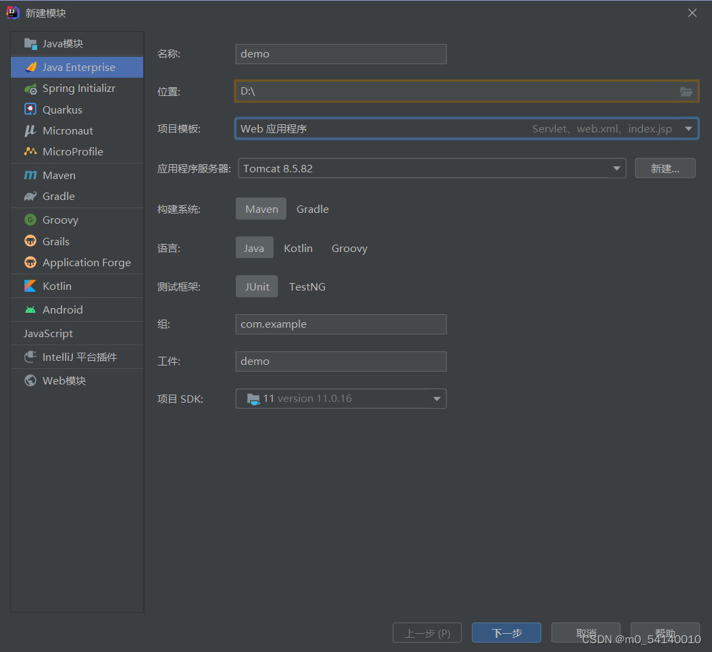Select Spring Initializr module type
The image size is (712, 652).
[77, 89]
